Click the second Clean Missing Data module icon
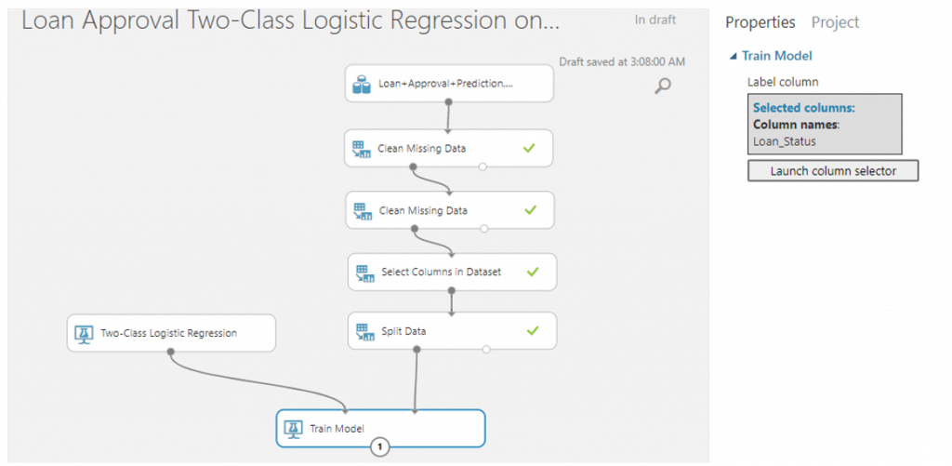This screenshot has height=466, width=952. (x=363, y=211)
